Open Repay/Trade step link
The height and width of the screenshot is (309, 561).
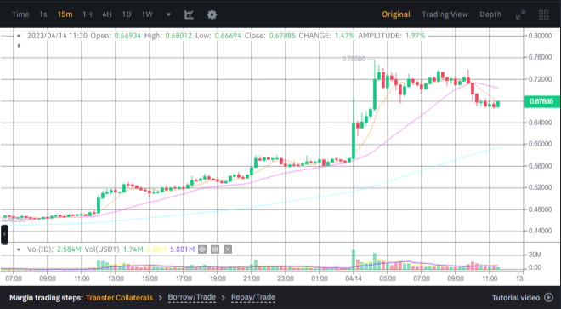coord(253,297)
